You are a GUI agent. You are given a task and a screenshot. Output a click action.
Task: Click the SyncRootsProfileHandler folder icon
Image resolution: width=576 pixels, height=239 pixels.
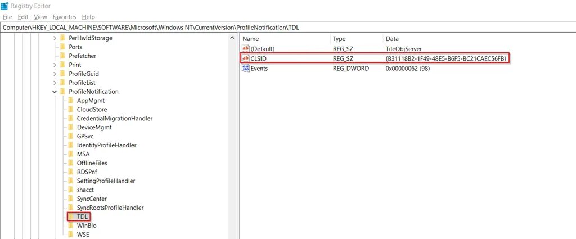click(x=71, y=208)
